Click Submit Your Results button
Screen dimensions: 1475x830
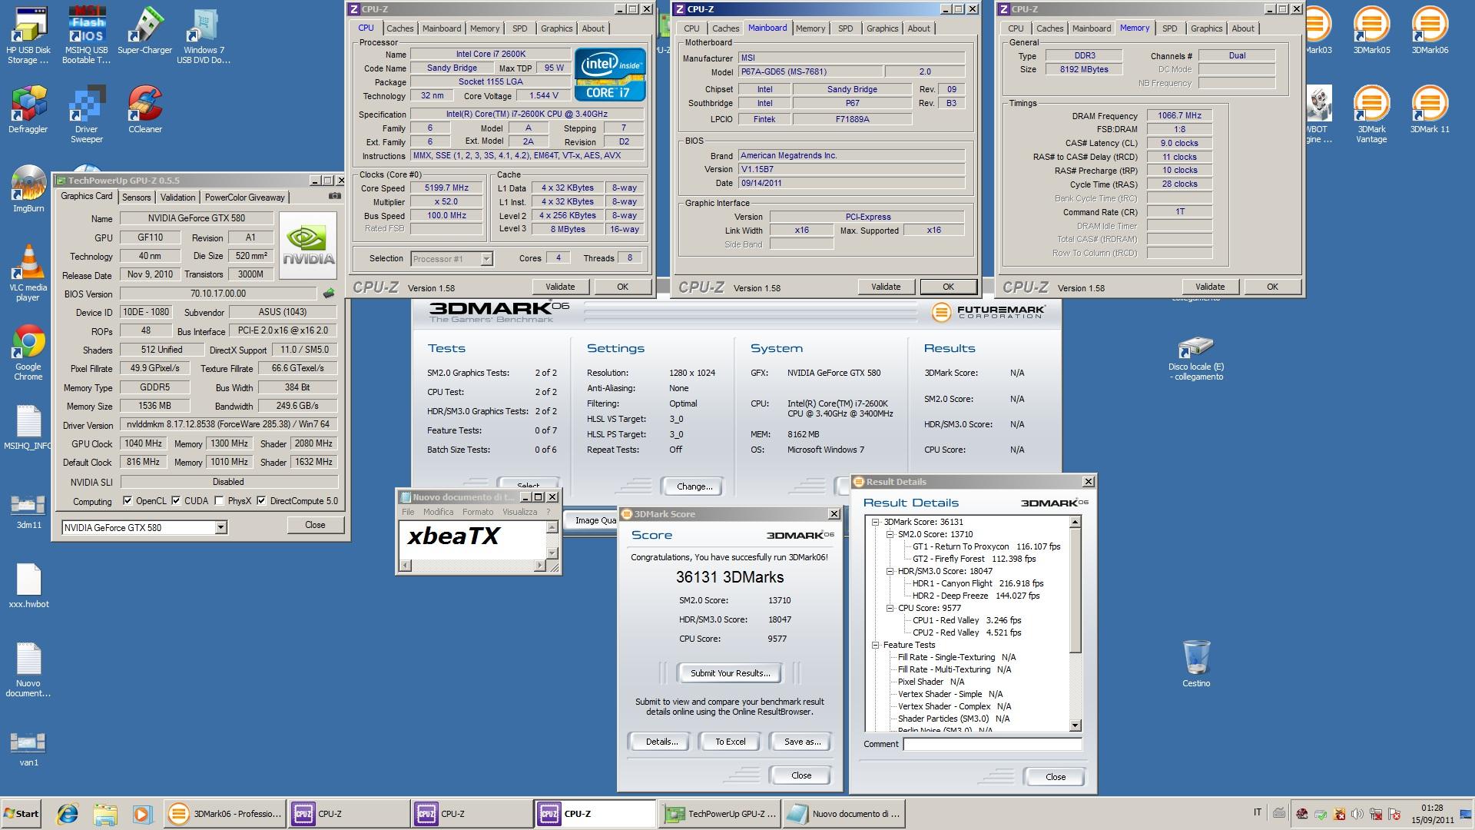(x=730, y=673)
